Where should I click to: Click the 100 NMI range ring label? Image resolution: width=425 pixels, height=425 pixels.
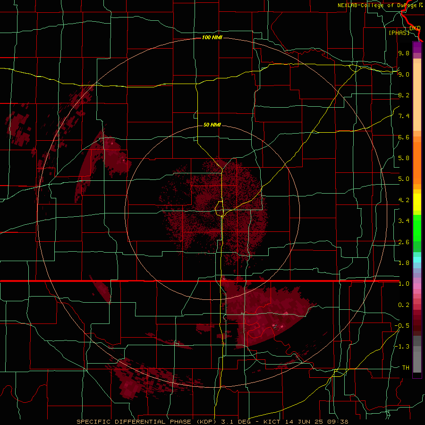212,37
